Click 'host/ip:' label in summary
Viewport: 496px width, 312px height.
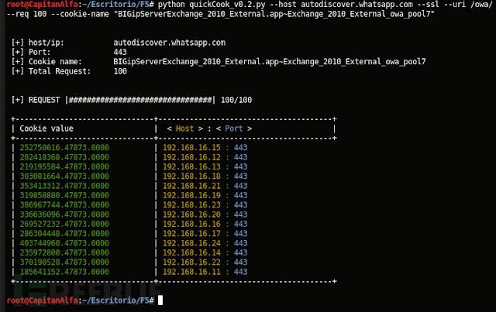click(x=46, y=43)
